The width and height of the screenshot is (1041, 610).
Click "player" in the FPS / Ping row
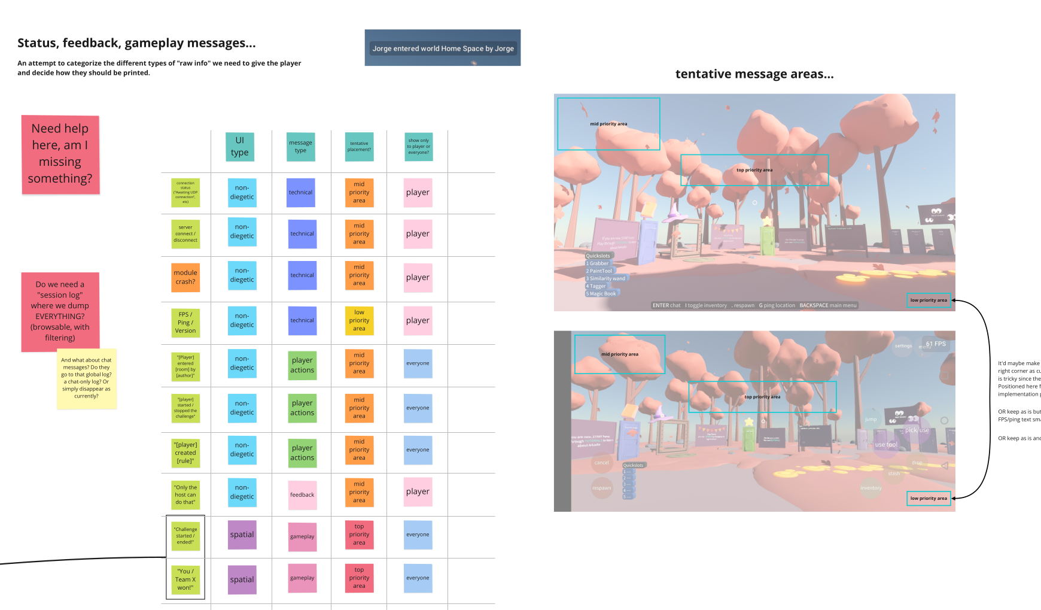click(418, 321)
